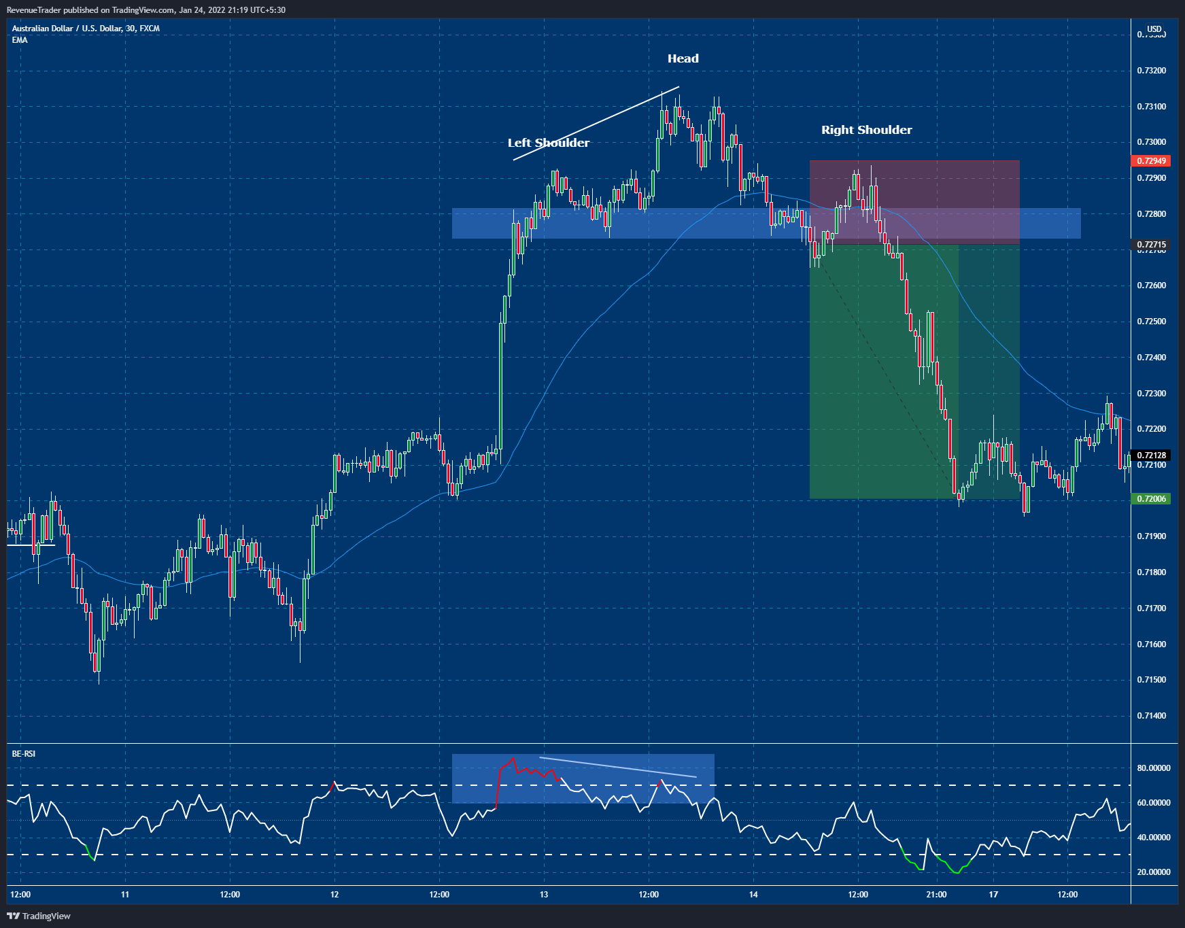Click the 0.73200 price axis value
The height and width of the screenshot is (928, 1185).
coord(1152,71)
